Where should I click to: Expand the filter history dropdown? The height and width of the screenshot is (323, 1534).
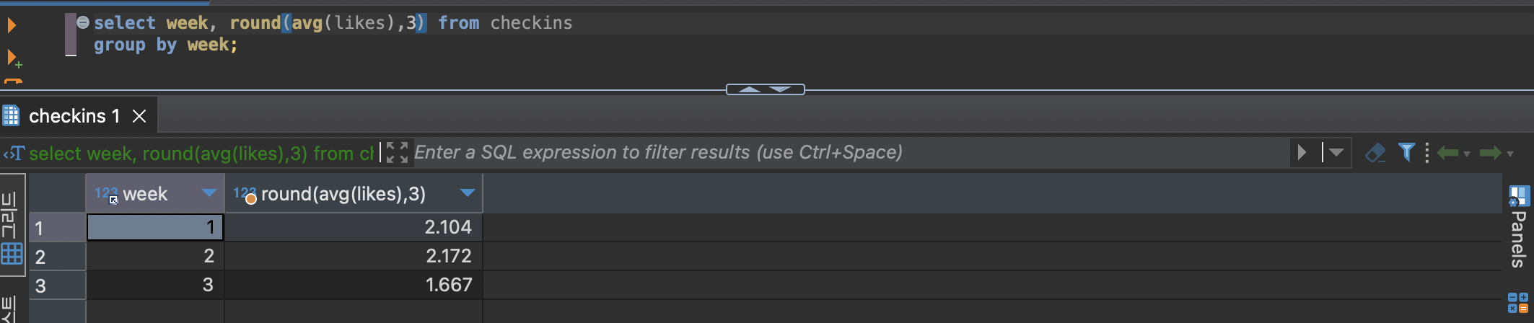pyautogui.click(x=1336, y=153)
